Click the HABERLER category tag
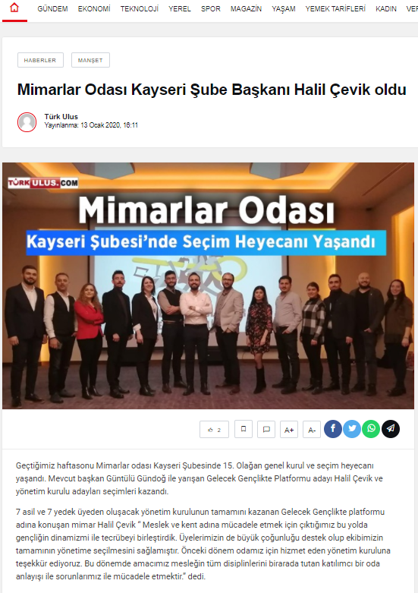This screenshot has width=418, height=593. click(x=40, y=60)
